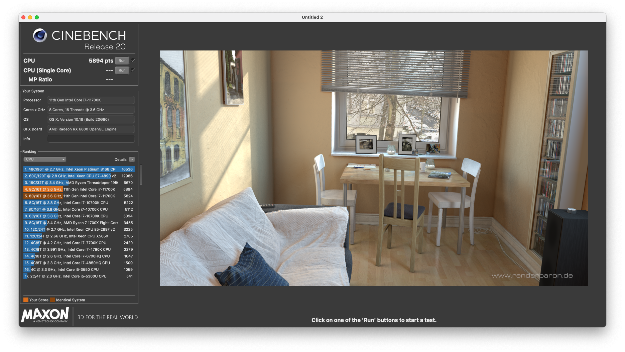Select the i7-10700K row scoring 5112
This screenshot has height=352, width=625.
coord(79,209)
